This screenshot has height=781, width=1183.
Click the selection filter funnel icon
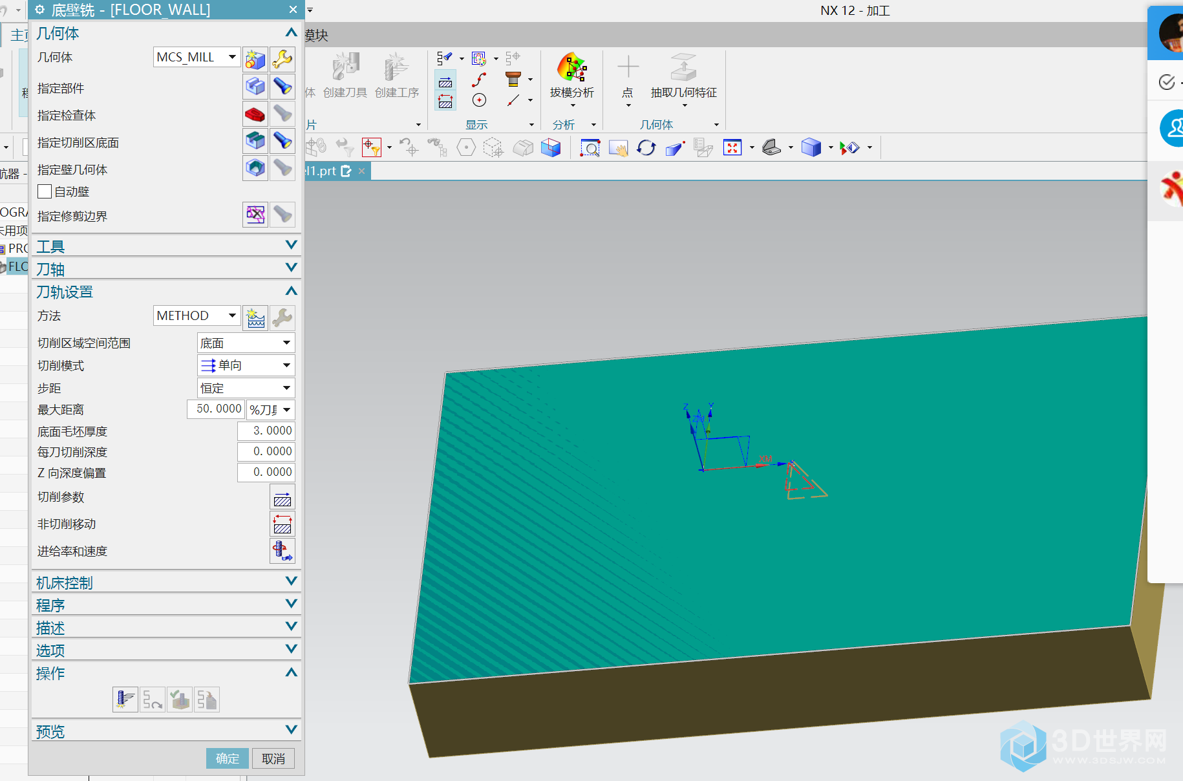(372, 148)
